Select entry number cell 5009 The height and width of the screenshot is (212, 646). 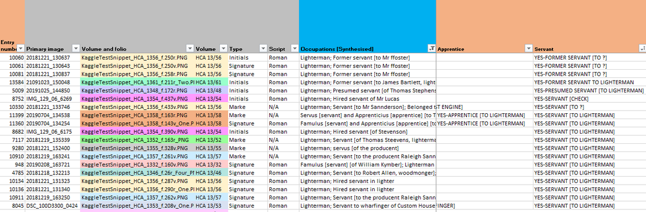pos(12,91)
